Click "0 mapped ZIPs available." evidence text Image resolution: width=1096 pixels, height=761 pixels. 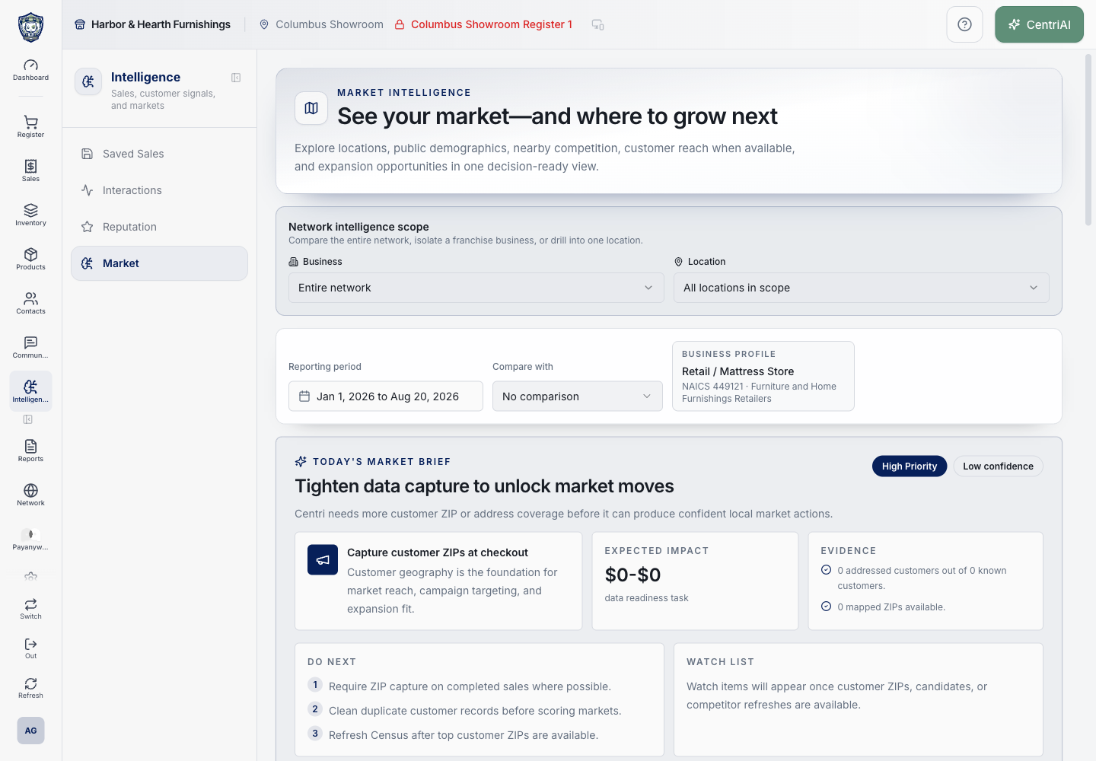point(891,607)
